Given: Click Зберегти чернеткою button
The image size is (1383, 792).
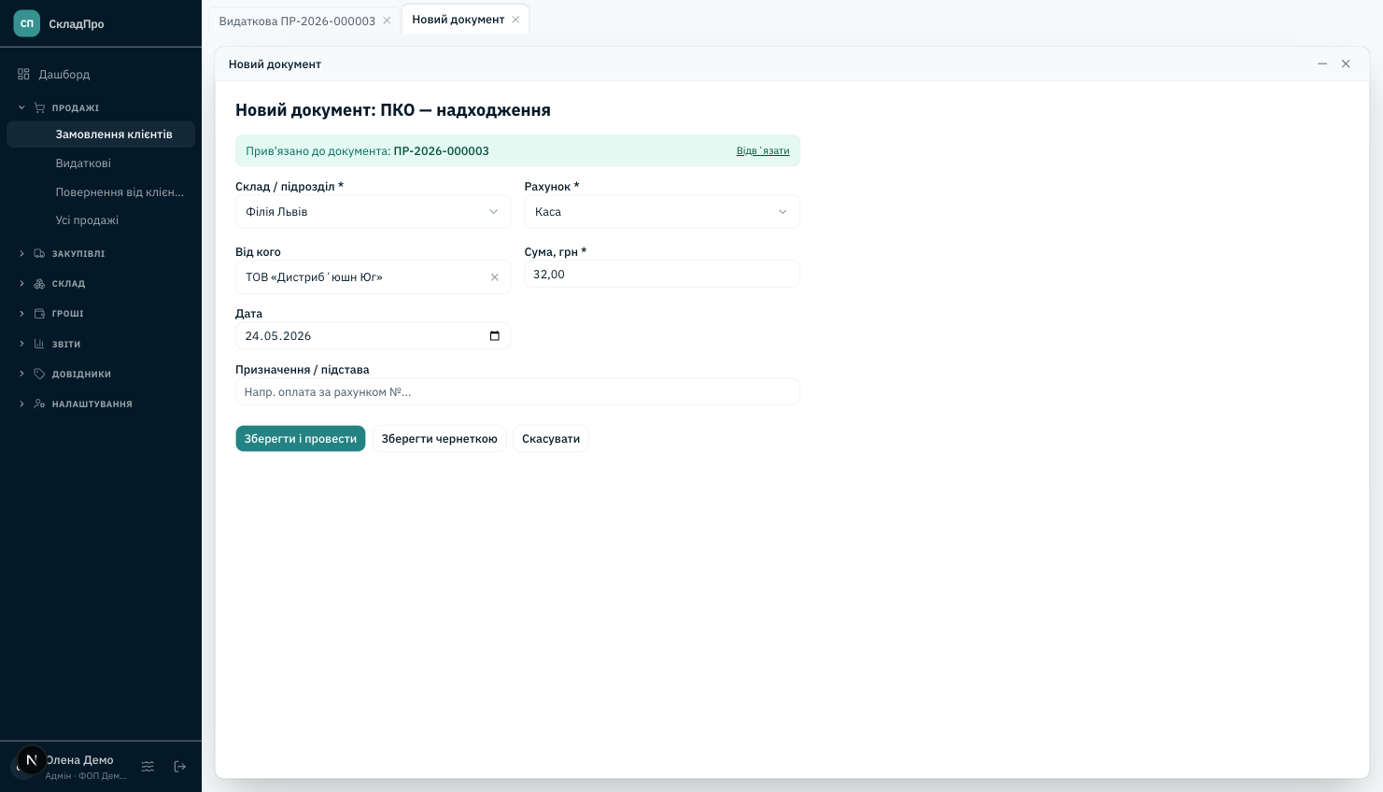Looking at the screenshot, I should point(439,439).
